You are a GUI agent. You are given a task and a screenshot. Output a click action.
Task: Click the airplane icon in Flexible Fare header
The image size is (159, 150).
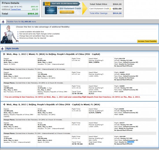[x=3, y=22]
